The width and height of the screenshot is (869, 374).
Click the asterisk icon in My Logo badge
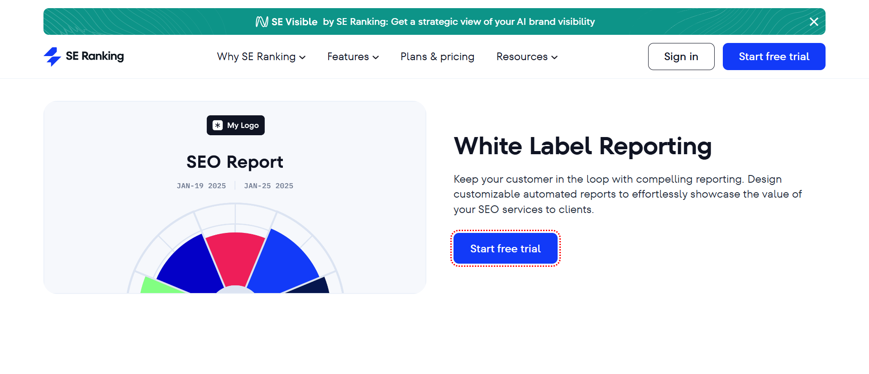(218, 125)
